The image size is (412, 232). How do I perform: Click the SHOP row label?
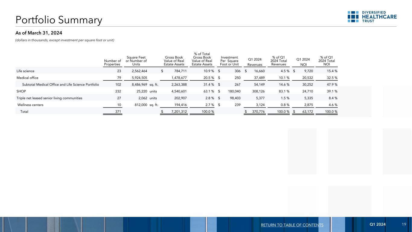tap(21, 91)
